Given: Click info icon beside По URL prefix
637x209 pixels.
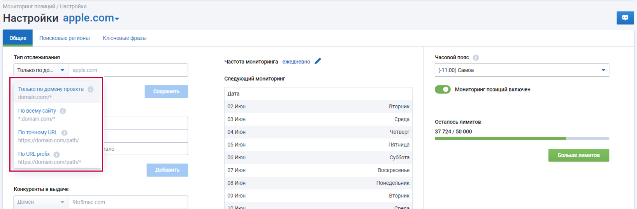Looking at the screenshot, I should tap(57, 154).
